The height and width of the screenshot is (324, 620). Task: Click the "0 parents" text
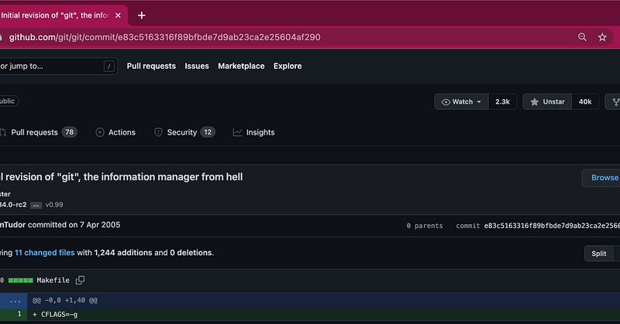point(425,226)
